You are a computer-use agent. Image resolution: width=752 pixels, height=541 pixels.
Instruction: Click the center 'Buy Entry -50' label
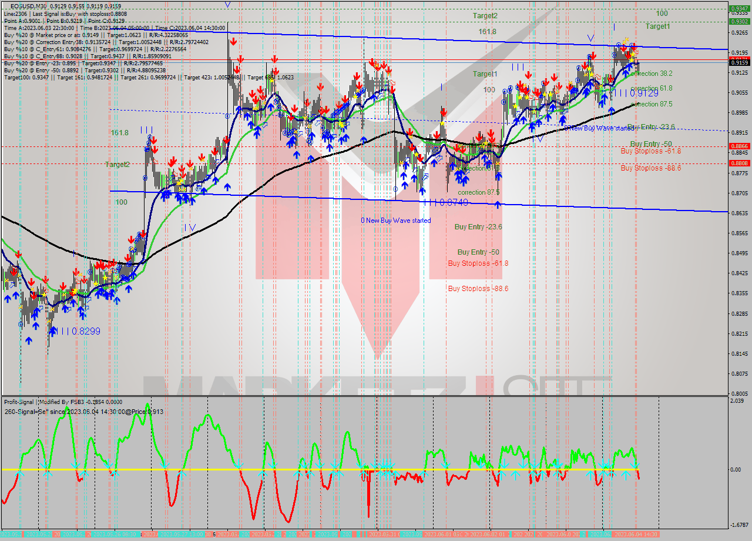coord(478,252)
